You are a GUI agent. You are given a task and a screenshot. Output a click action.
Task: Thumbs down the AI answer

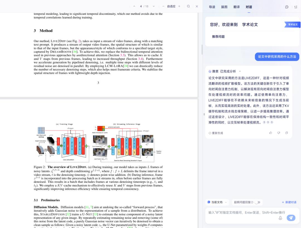pos(278,133)
